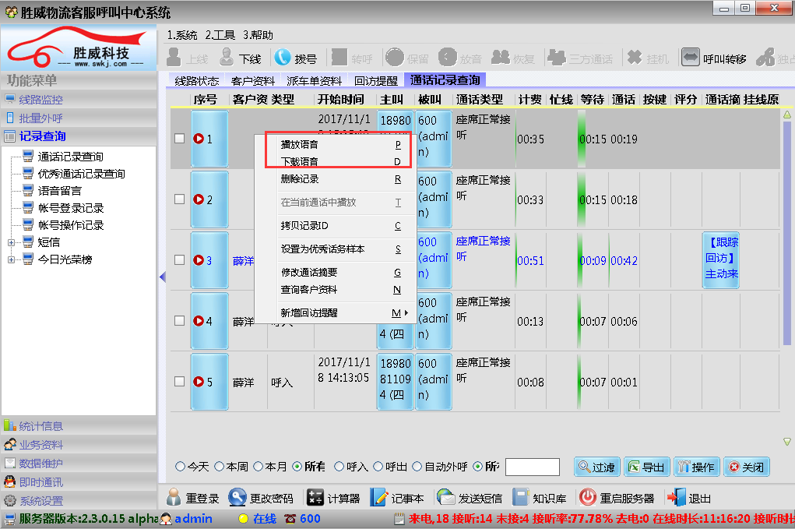The image size is (795, 529).
Task: Open the 计算器 calculator tool
Action: (x=315, y=498)
